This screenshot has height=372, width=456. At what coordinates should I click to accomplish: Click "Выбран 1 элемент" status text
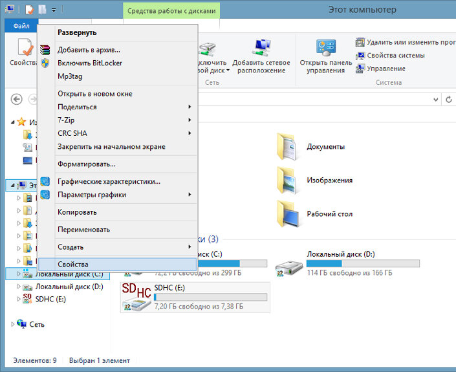click(100, 360)
